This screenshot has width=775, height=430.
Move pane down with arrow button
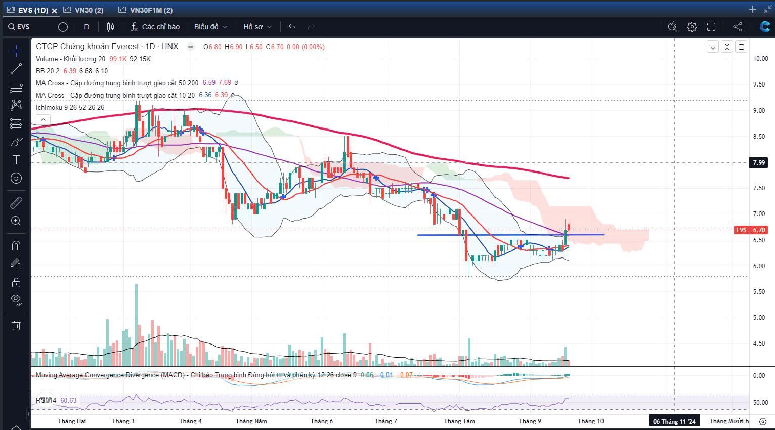(713, 47)
